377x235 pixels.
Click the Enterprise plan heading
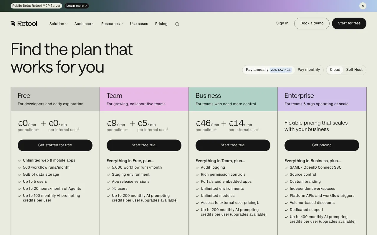(299, 96)
